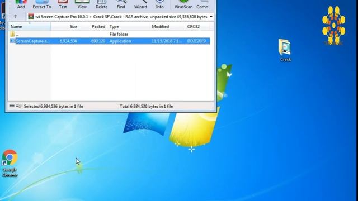This screenshot has height=201, width=358.
Task: Launch the Wizard tool
Action: (140, 4)
